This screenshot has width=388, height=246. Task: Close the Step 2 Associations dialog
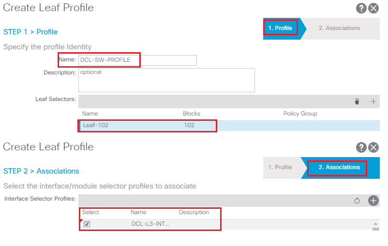point(373,147)
